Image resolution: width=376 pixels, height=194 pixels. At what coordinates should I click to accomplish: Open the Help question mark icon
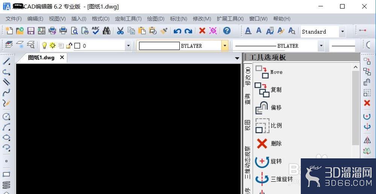(227, 31)
